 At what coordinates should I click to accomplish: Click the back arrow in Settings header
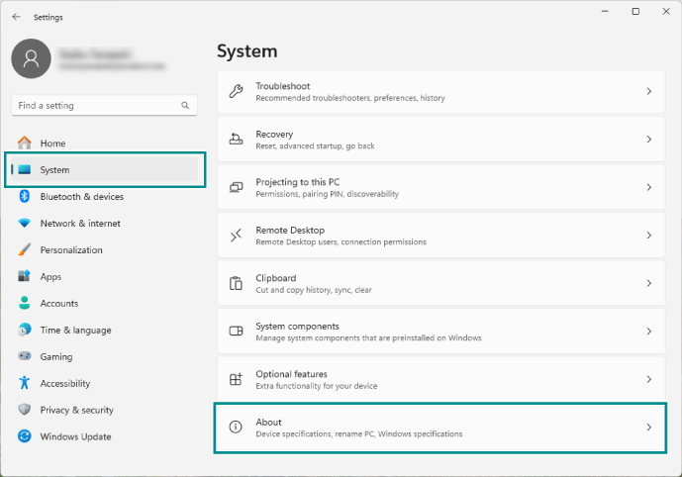click(17, 17)
